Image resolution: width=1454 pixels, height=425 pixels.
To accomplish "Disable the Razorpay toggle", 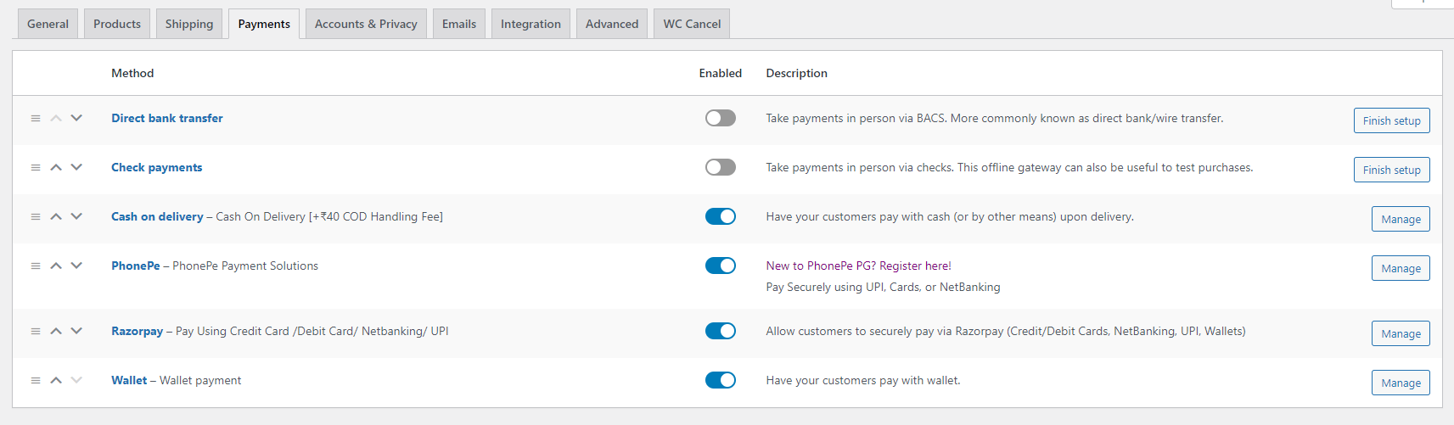I will 721,331.
